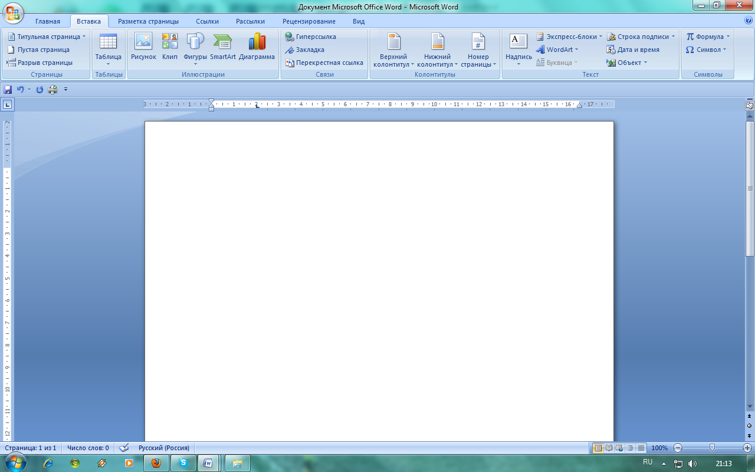Insert a Титульная страница cover page

(x=47, y=37)
